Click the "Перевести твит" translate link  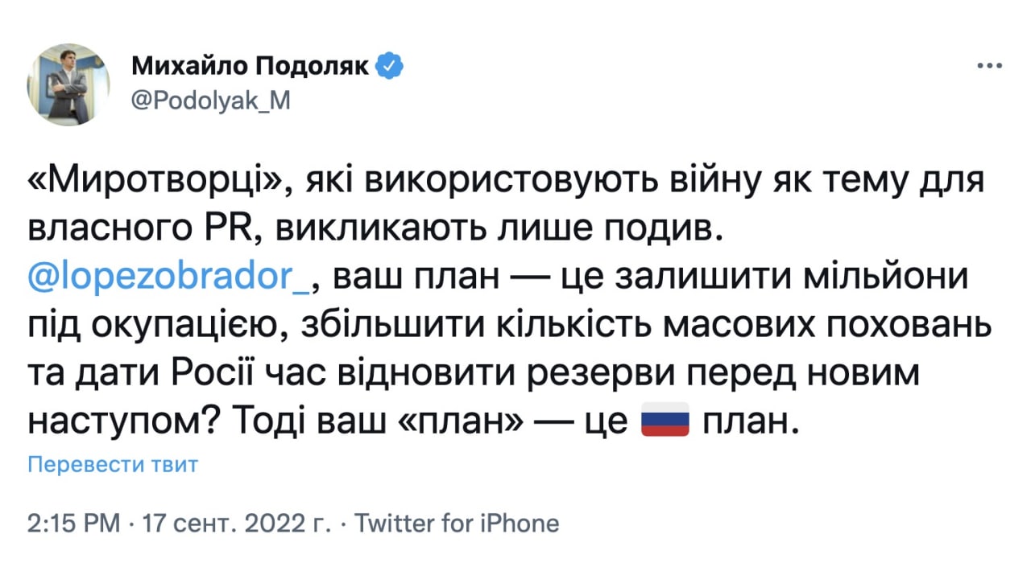pyautogui.click(x=112, y=464)
